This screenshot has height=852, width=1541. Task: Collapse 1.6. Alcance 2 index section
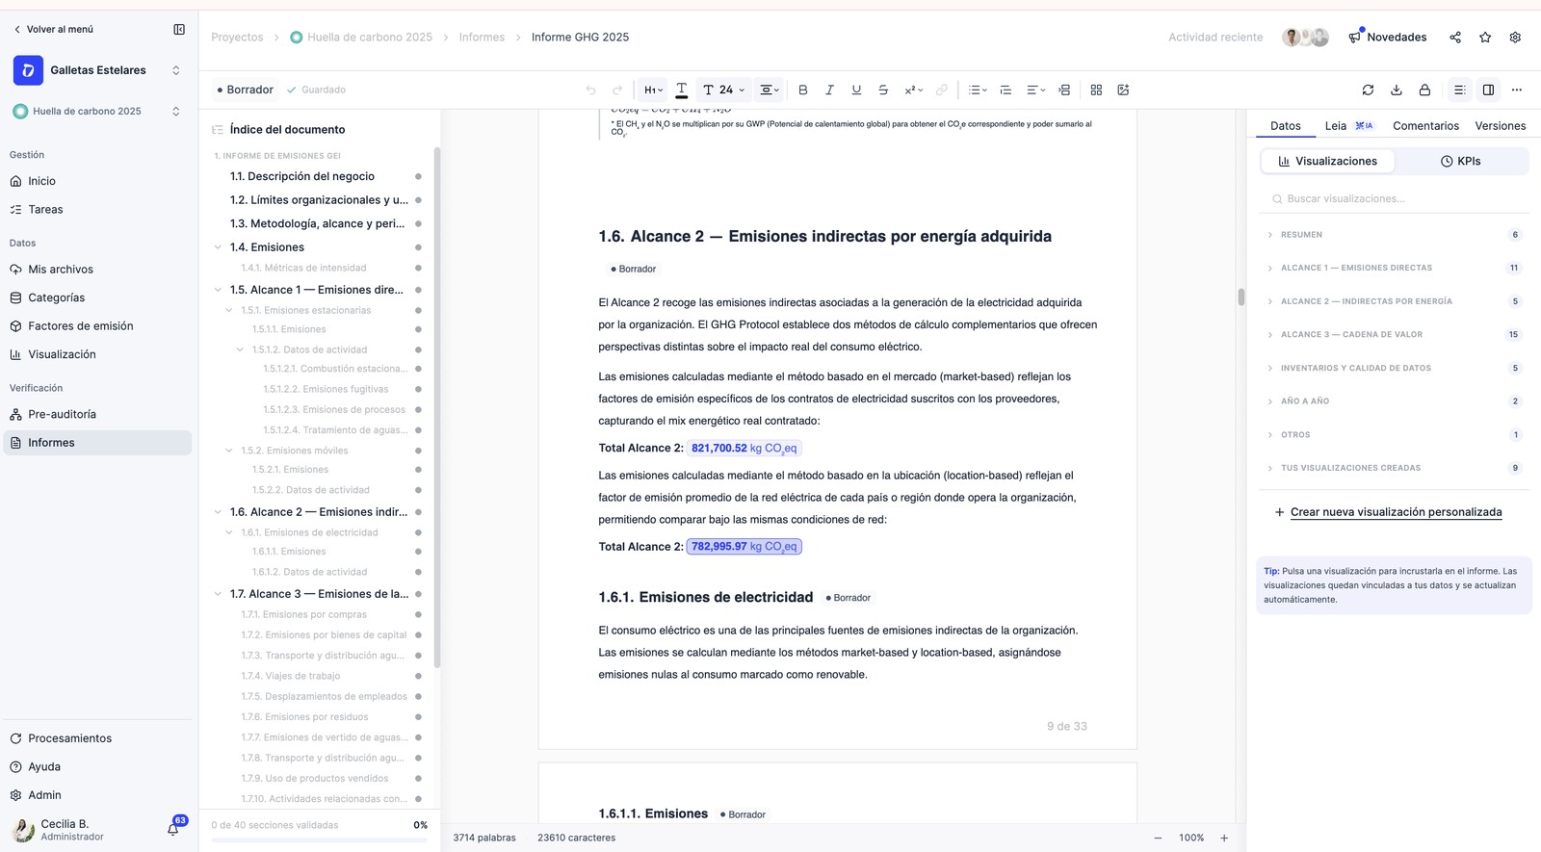pyautogui.click(x=218, y=512)
